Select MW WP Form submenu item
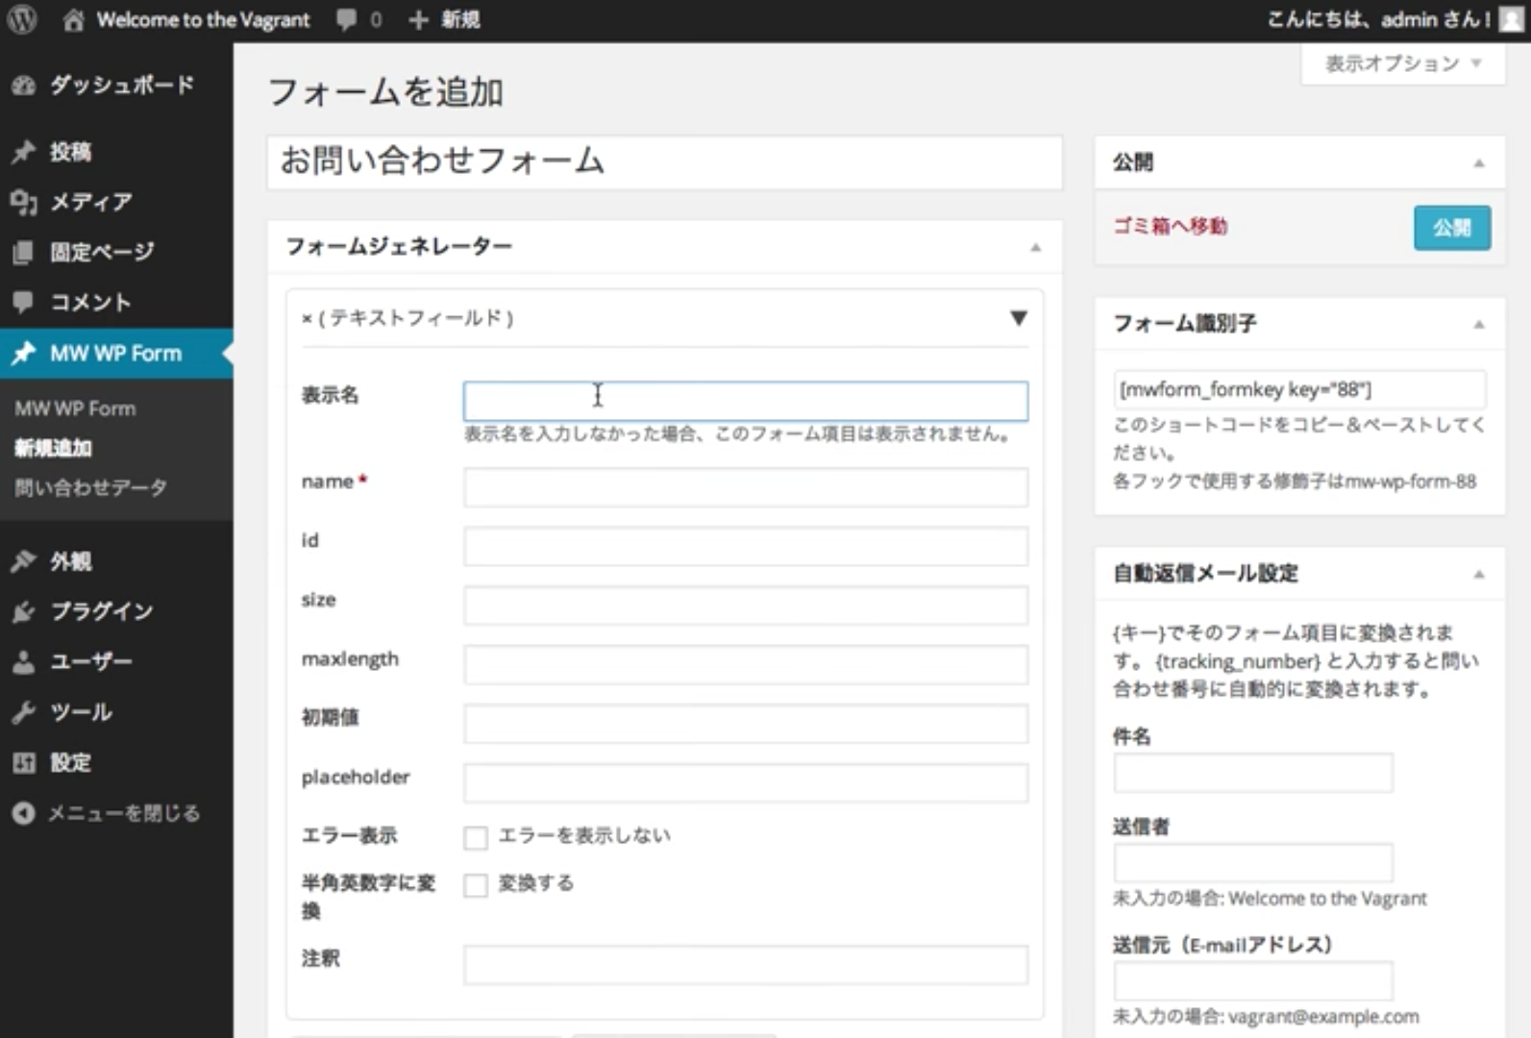 [x=75, y=408]
